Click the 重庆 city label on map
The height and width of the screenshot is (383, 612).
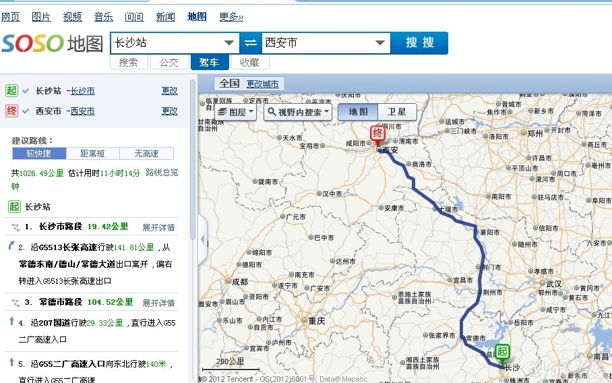tap(317, 321)
